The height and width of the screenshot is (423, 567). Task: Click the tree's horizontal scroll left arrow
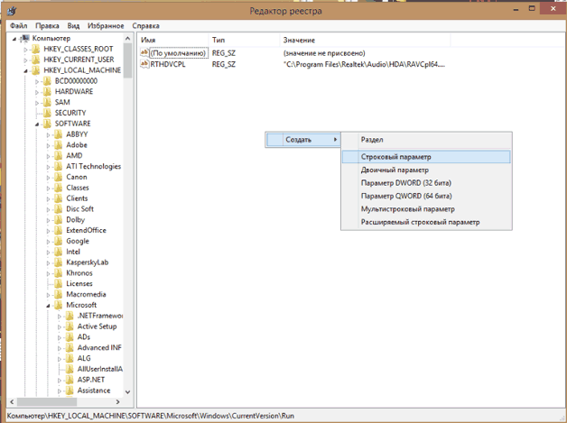12,401
